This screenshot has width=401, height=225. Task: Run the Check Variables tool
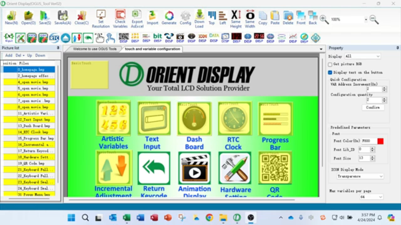120,19
